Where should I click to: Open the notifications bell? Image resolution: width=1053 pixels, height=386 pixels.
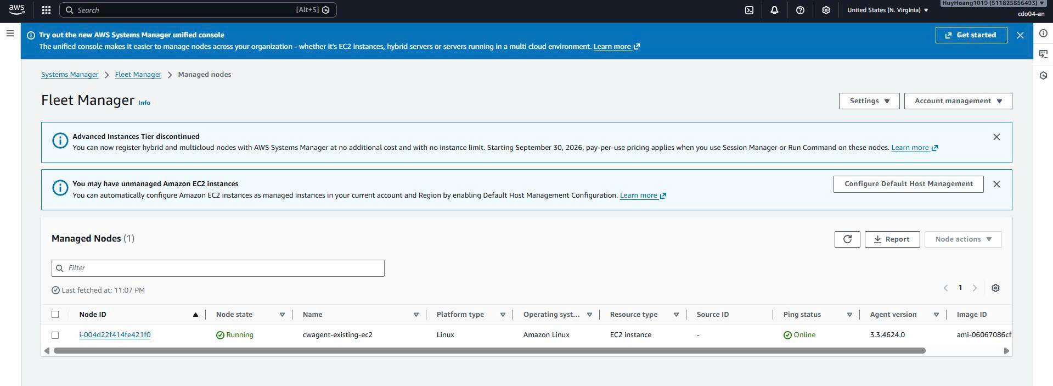point(774,10)
